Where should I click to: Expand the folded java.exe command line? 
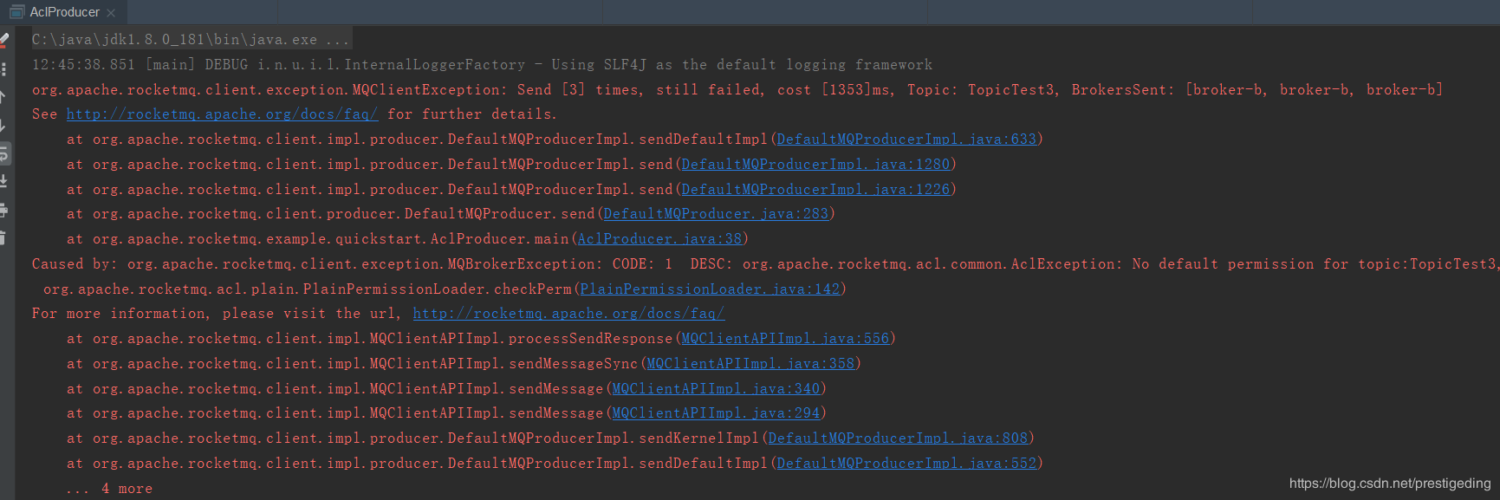[x=336, y=40]
